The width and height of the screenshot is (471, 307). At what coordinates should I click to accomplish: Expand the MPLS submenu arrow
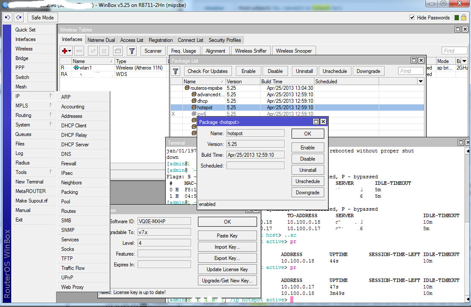51,105
